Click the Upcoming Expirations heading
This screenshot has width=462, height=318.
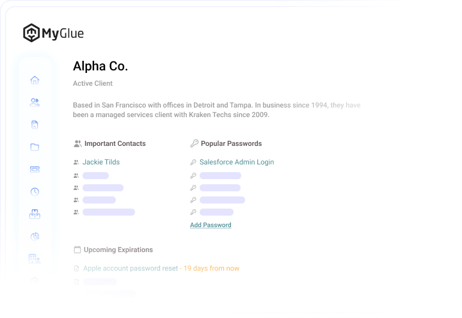pos(118,250)
